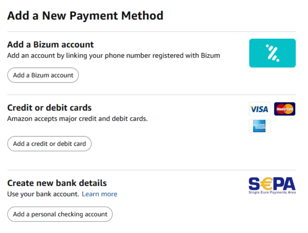Click the American Express card icon
Screen dimensions: 308x233
coord(259,126)
